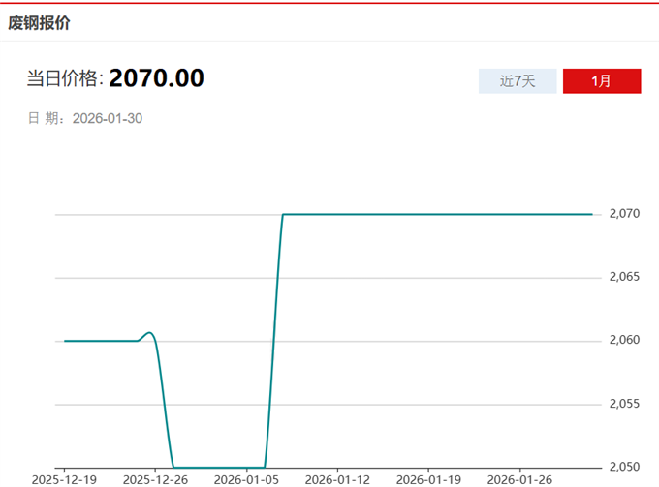The height and width of the screenshot is (487, 659).
Task: Select the 2,055 y-axis value
Action: click(625, 404)
